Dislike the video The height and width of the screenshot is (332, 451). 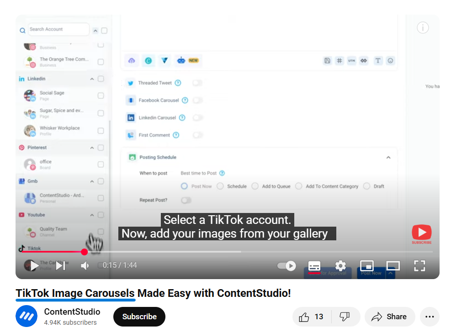coord(345,317)
